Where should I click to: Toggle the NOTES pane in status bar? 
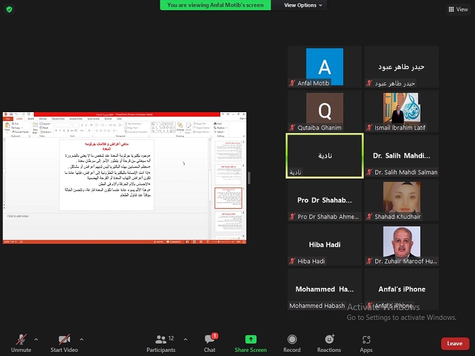[159, 242]
